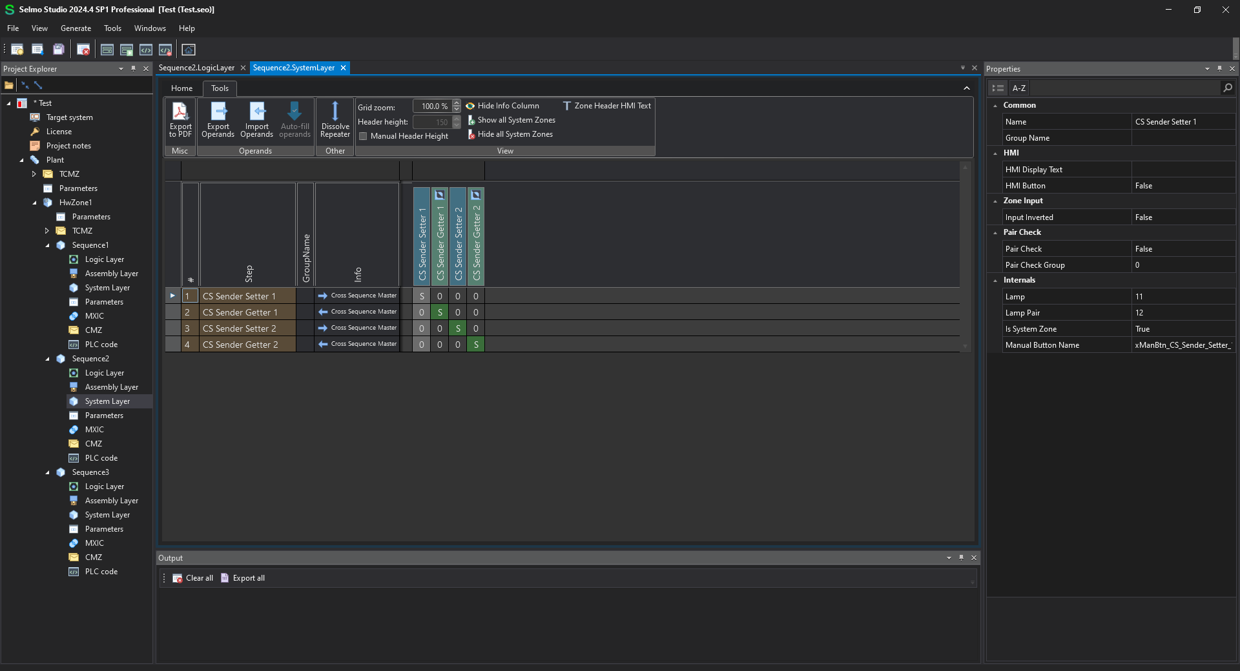
Task: Open the Project Explorer panel options dropdown
Action: [x=121, y=68]
